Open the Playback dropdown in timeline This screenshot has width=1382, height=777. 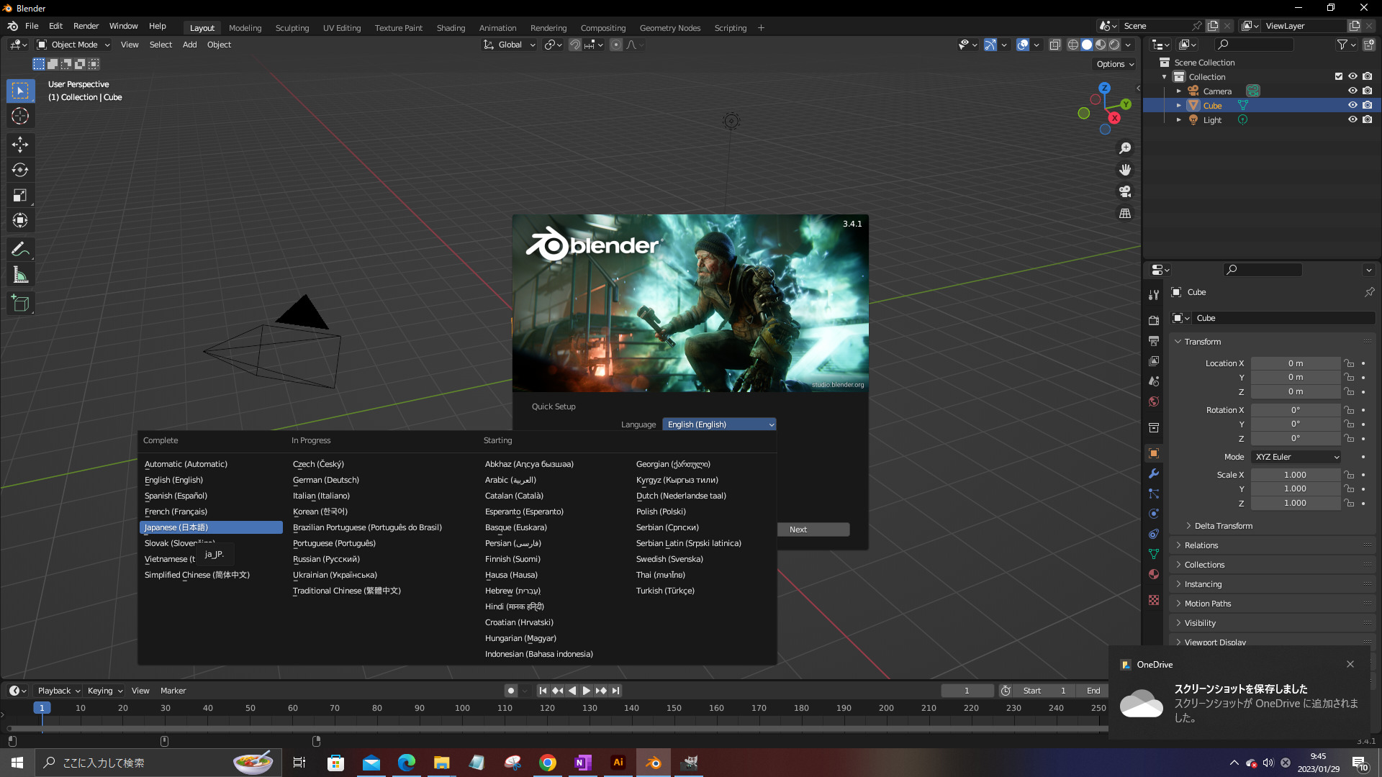coord(58,691)
